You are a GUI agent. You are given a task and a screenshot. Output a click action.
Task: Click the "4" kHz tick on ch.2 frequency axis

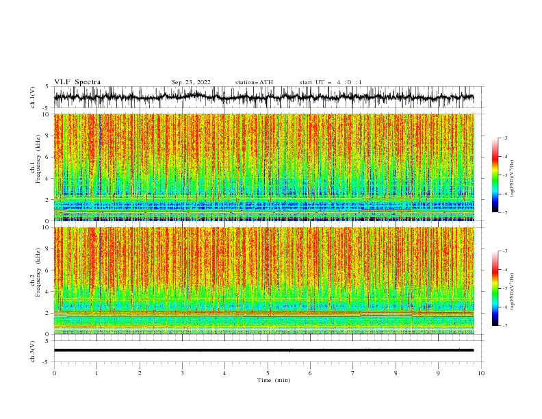(47, 292)
